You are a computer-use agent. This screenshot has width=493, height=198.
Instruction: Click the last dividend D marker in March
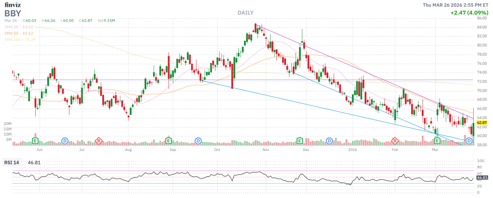coord(468,140)
